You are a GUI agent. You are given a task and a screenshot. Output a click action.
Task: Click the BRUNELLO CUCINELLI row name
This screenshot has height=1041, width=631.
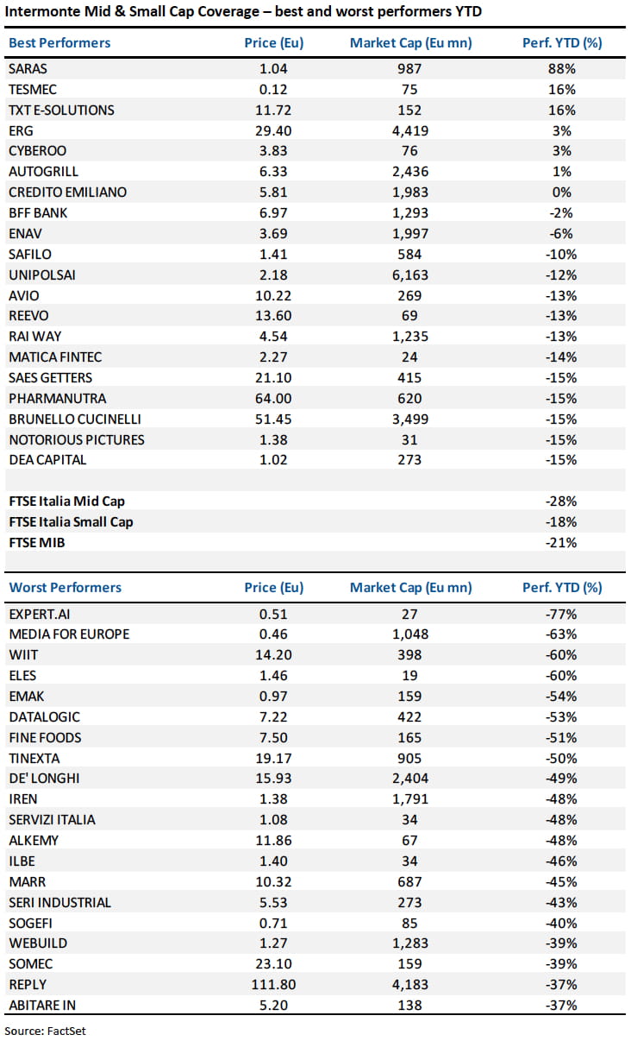75,419
